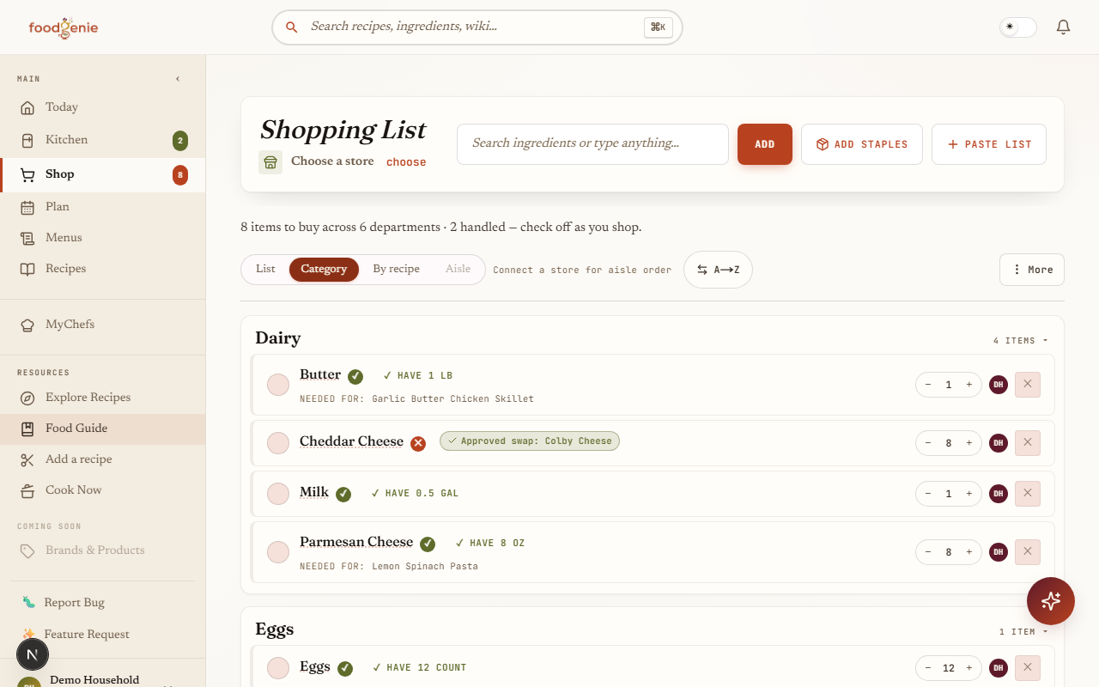Go to Menus in sidebar
Image resolution: width=1099 pixels, height=687 pixels.
point(103,238)
